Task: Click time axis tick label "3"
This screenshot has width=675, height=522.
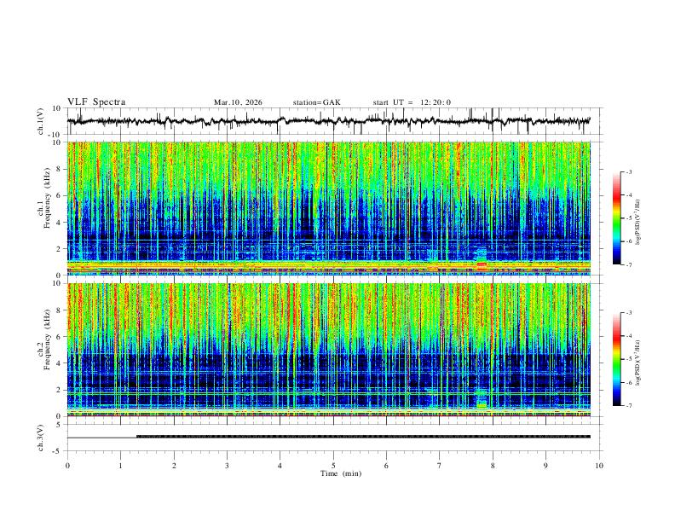Action: coord(227,466)
